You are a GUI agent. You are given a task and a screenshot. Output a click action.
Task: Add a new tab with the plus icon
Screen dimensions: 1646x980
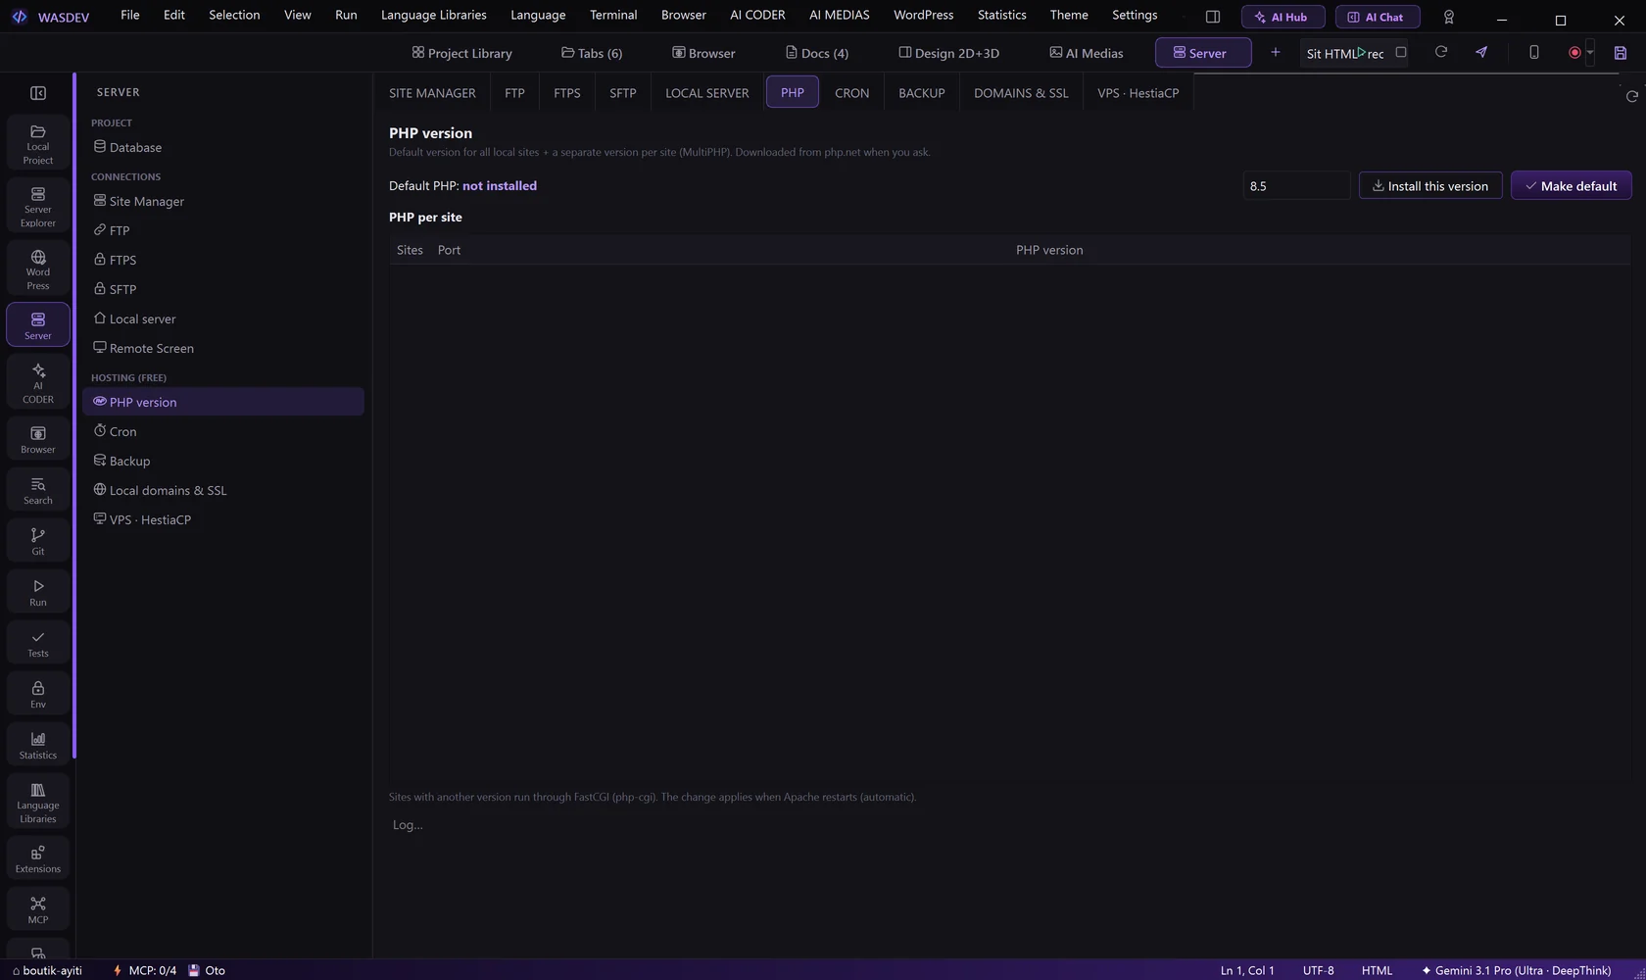[1276, 52]
